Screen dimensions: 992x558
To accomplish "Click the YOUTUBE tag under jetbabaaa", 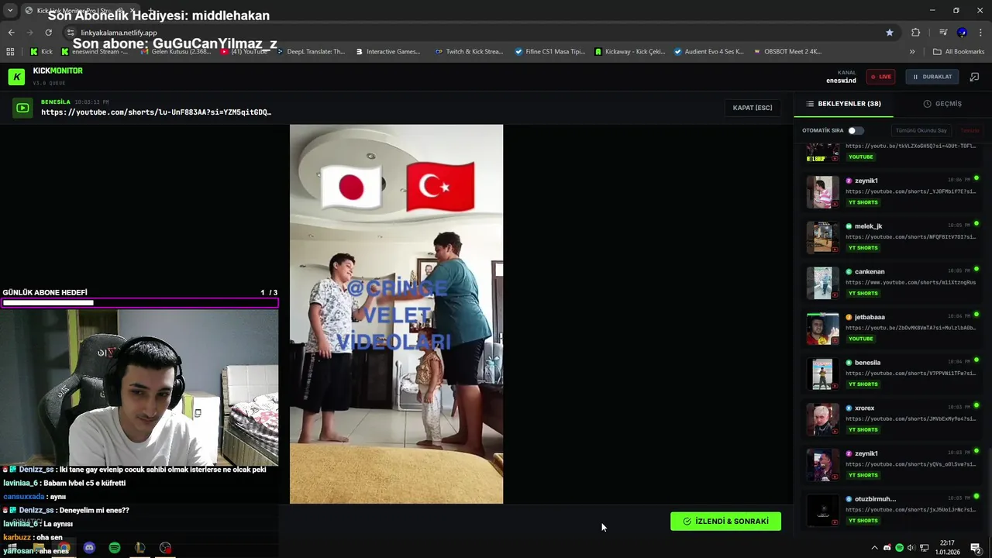I will coord(861,339).
